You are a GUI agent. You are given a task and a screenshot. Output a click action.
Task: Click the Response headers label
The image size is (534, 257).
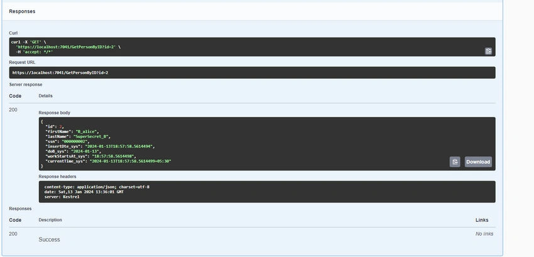point(57,176)
